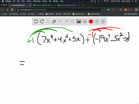Reload the page with refresh button
This screenshot has height=104, width=139.
coord(12,10)
